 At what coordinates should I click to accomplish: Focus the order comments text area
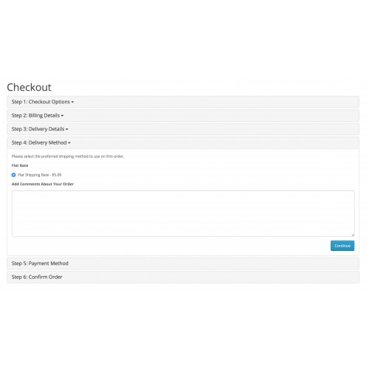coord(183,213)
